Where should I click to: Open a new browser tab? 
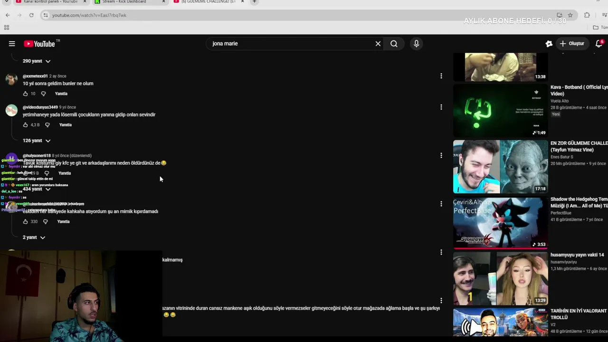click(254, 2)
